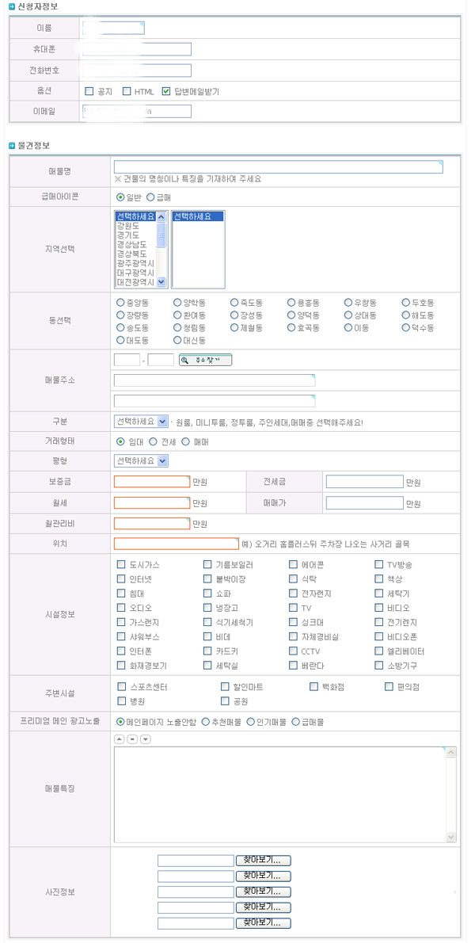Image resolution: width=475 pixels, height=943 pixels.
Task: Click the last 찾아보기 browse button
Action: click(264, 923)
